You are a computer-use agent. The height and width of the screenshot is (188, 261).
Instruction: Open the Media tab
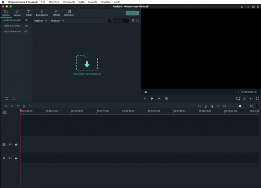coord(6,13)
